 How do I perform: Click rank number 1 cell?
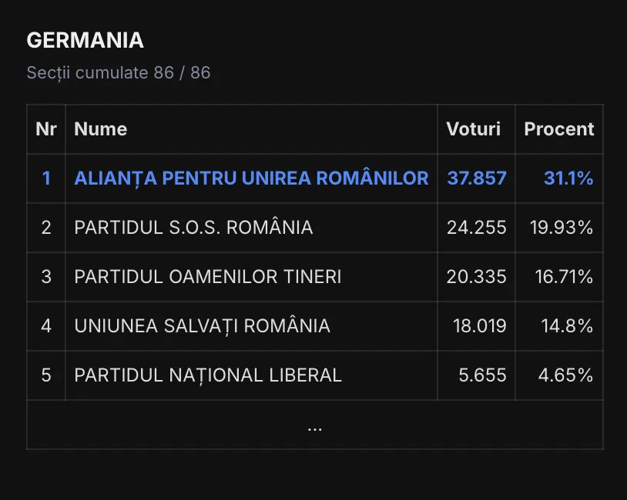[x=46, y=178]
